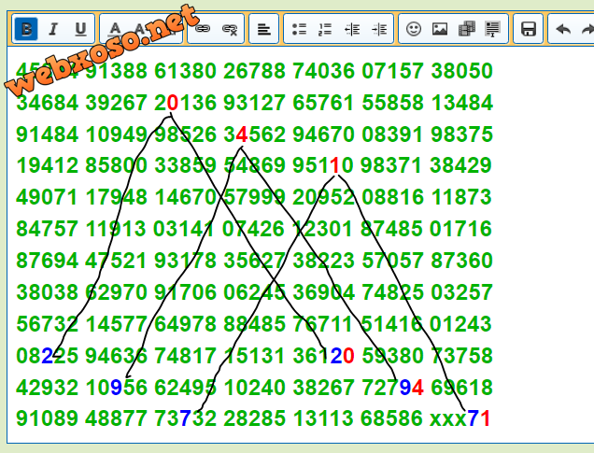
Task: Click the insert media filmstrip icon
Action: [x=467, y=29]
